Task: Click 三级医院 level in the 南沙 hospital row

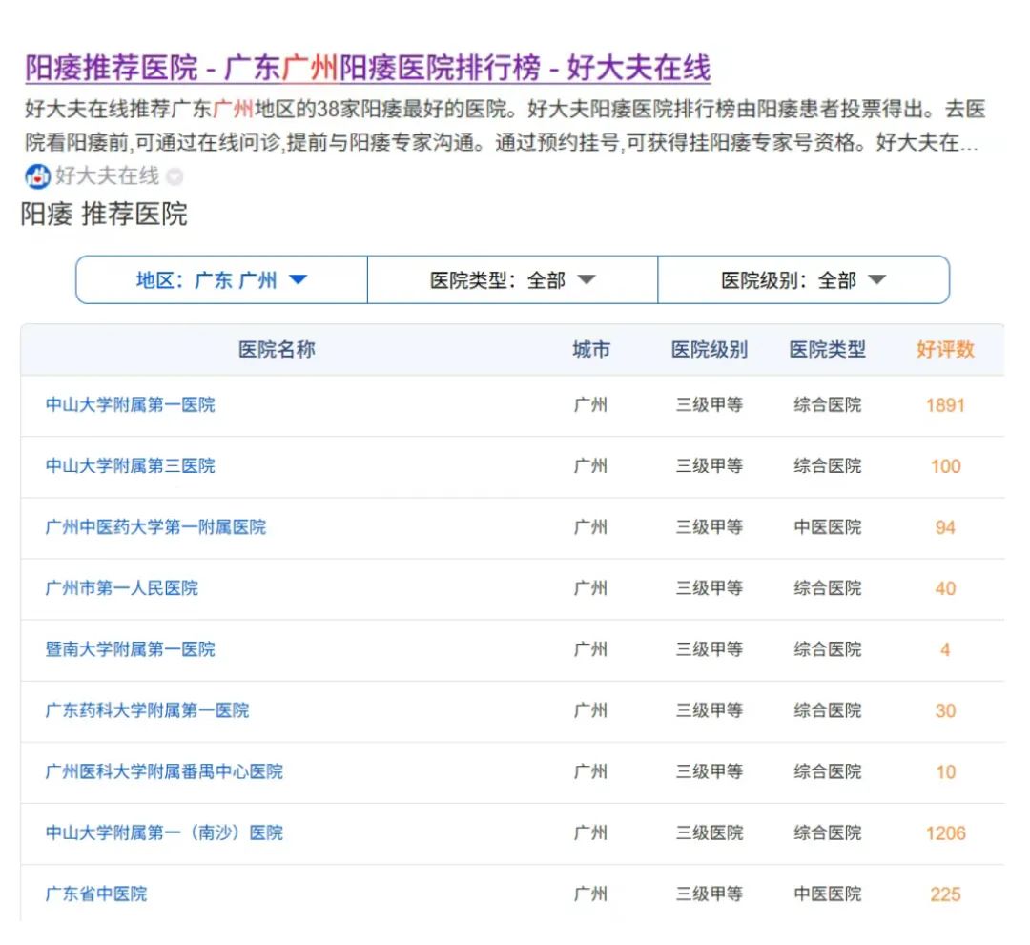Action: point(710,832)
